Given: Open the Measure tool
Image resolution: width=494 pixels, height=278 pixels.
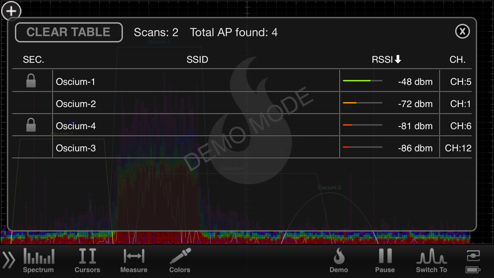Looking at the screenshot, I should 134,260.
